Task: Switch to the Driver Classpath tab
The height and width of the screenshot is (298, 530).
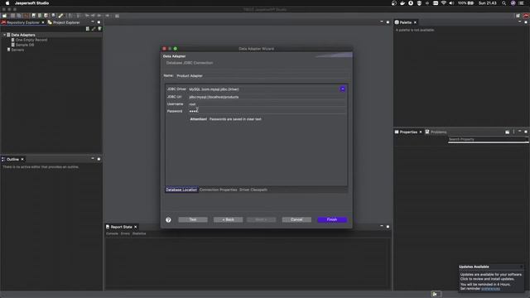Action: pos(253,190)
